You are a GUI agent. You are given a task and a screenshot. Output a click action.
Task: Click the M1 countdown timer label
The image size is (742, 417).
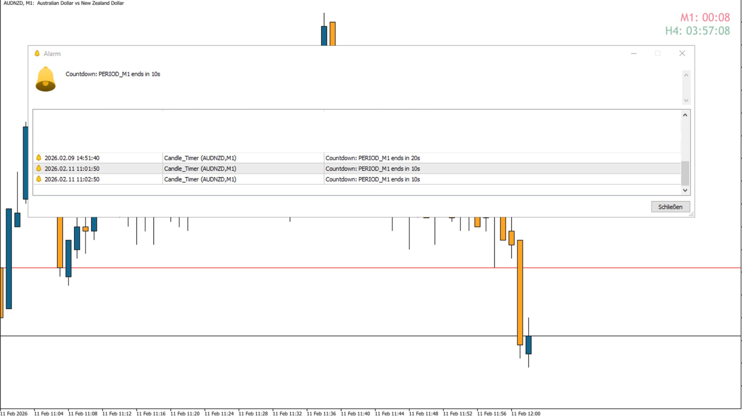tap(705, 17)
